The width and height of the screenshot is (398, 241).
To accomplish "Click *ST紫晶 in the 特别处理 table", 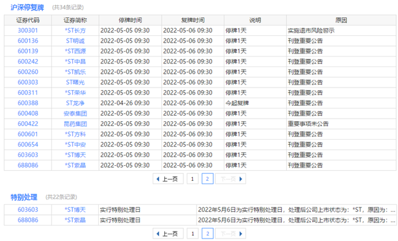I will 75,221.
